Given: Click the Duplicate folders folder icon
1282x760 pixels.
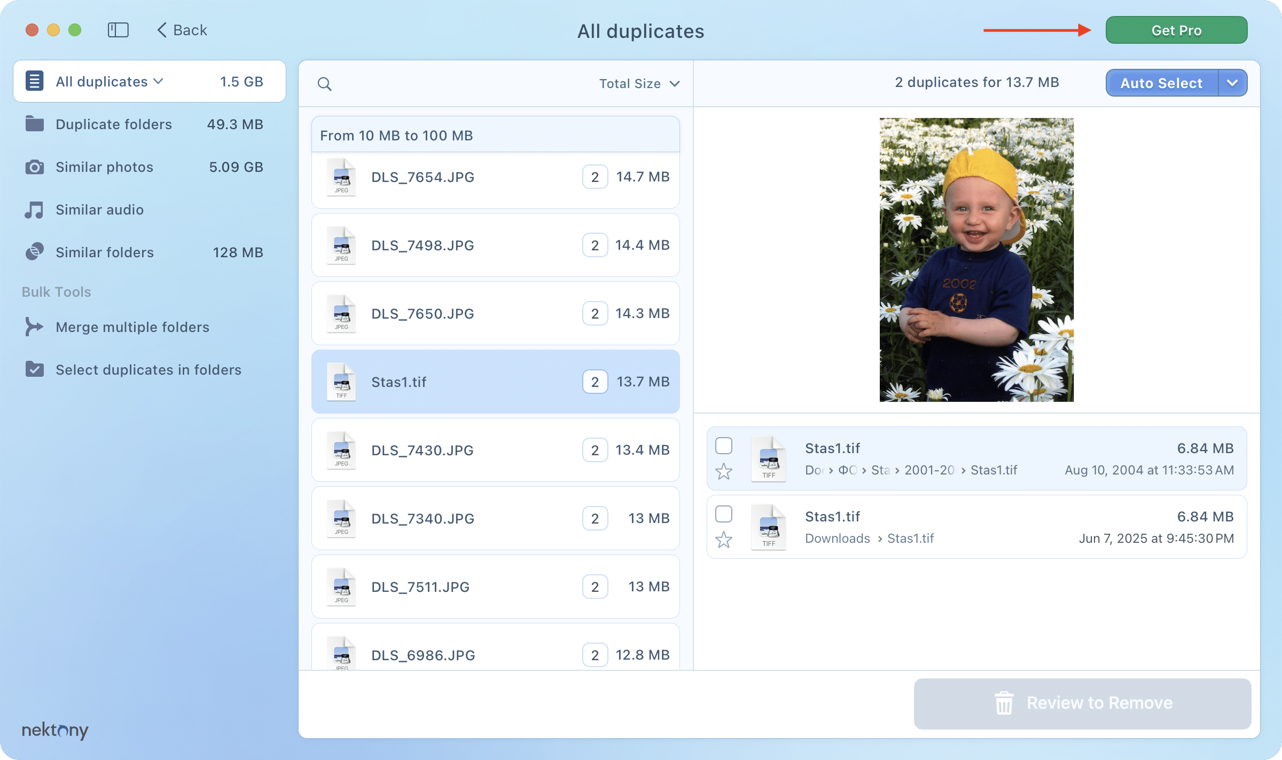Looking at the screenshot, I should pyautogui.click(x=35, y=124).
